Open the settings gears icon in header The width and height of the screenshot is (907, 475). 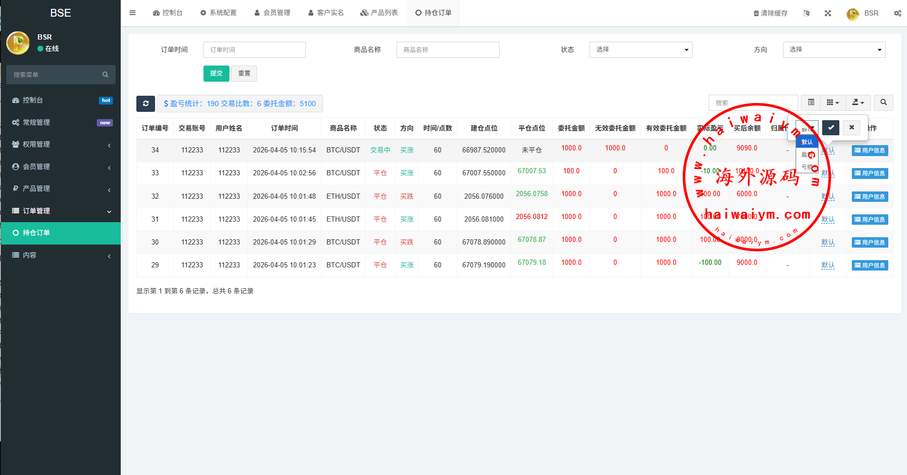pyautogui.click(x=898, y=13)
